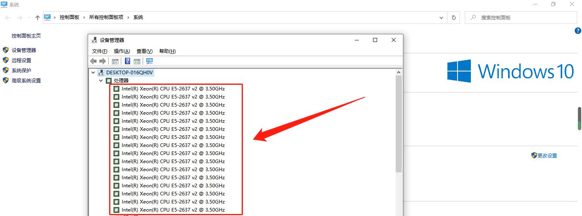Image resolution: width=582 pixels, height=216 pixels.
Task: Restore down the 系统 window
Action: point(553,4)
